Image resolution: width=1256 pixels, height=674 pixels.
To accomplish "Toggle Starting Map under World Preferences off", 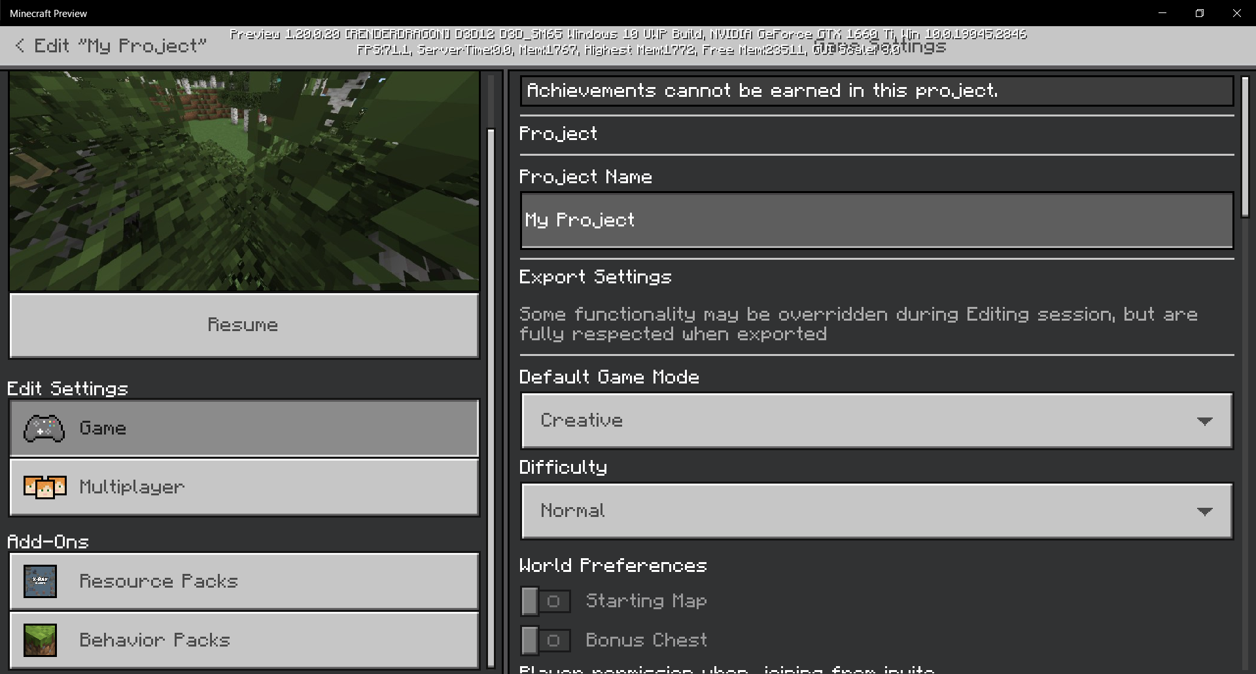I will (546, 601).
